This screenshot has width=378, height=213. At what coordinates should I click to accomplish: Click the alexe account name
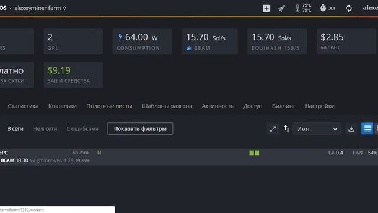[x=370, y=8]
